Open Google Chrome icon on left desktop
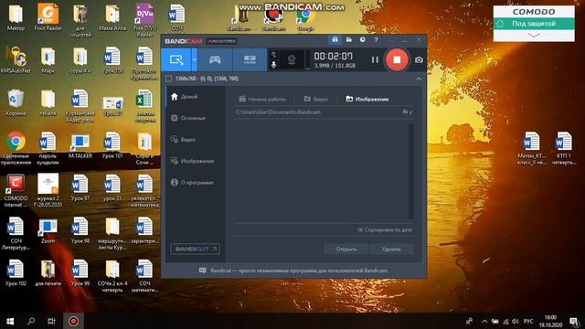The image size is (585, 329). (x=16, y=148)
